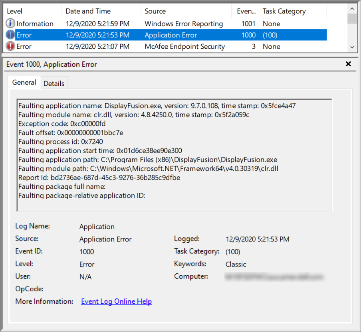The image size is (361, 332).
Task: Open the Event Log Online Help link
Action: [x=116, y=302]
